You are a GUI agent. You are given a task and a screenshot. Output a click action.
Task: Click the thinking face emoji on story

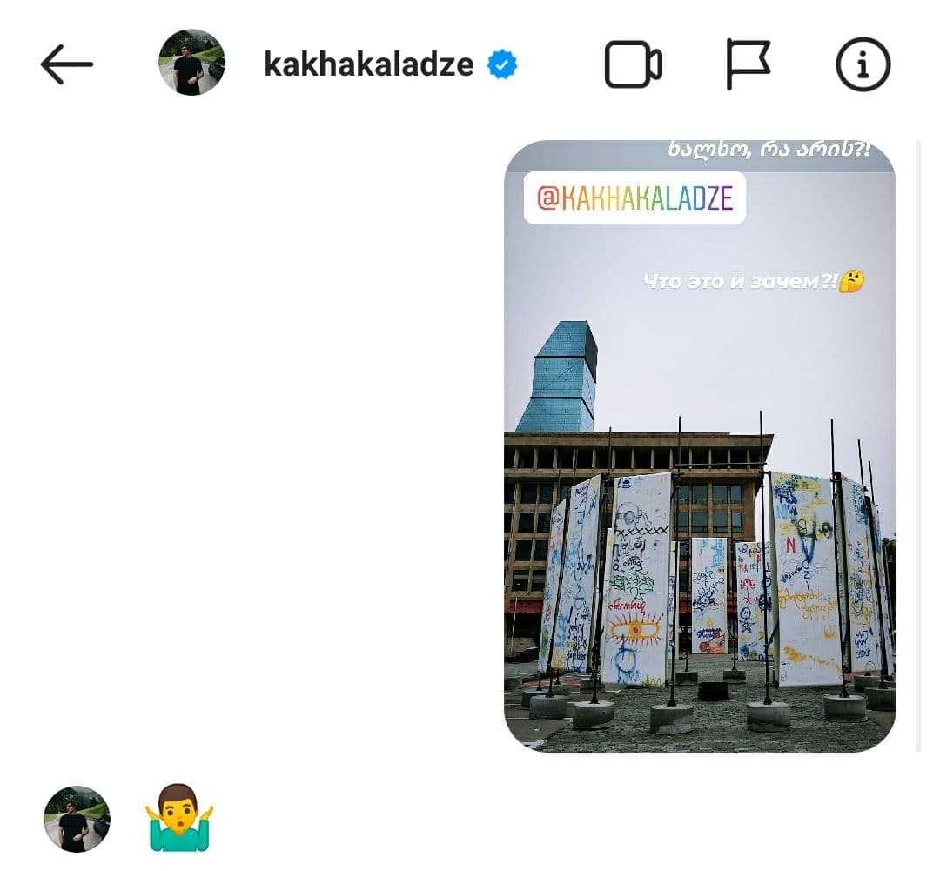(851, 280)
